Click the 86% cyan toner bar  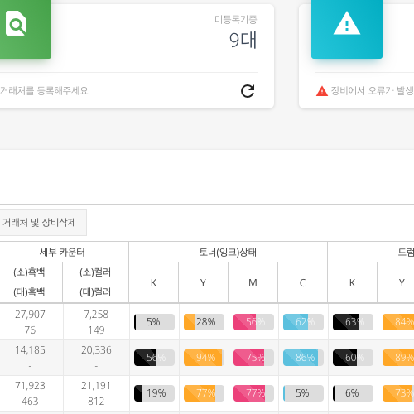pyautogui.click(x=303, y=358)
